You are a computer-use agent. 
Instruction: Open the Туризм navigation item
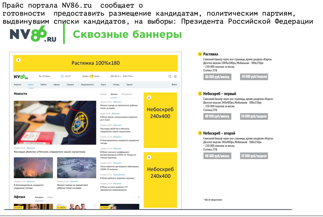[129, 85]
